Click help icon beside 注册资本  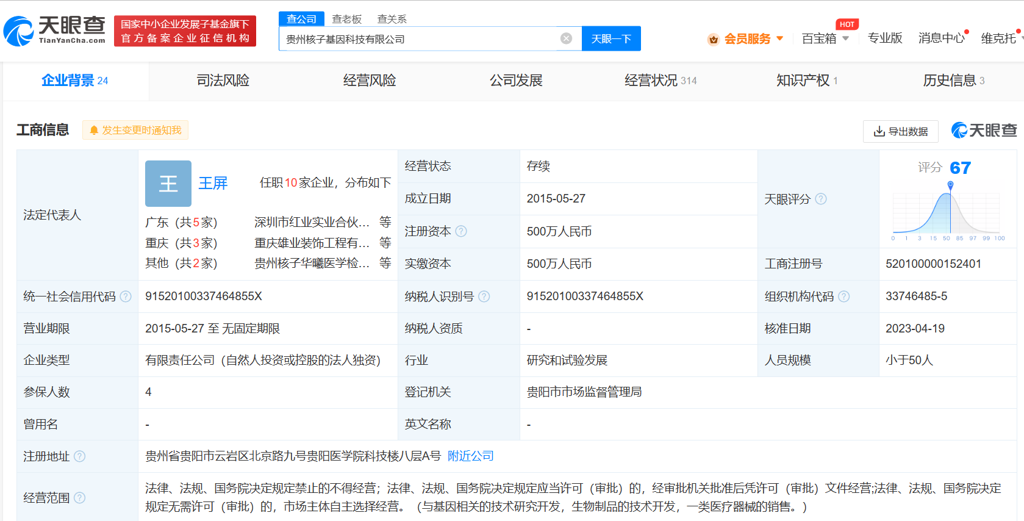tap(461, 231)
